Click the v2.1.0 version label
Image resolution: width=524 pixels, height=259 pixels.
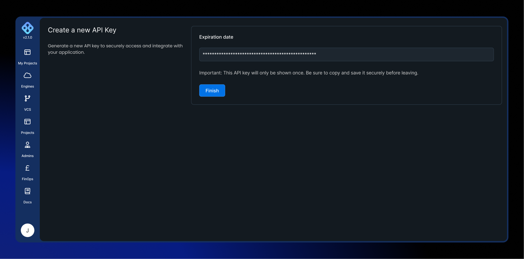pyautogui.click(x=27, y=38)
